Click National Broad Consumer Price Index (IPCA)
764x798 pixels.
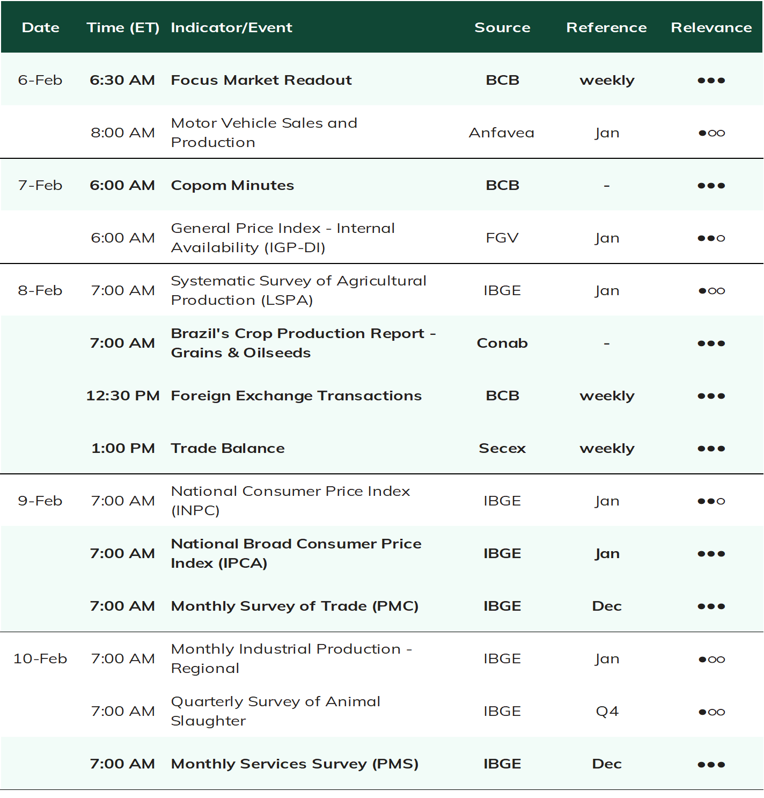pyautogui.click(x=296, y=553)
